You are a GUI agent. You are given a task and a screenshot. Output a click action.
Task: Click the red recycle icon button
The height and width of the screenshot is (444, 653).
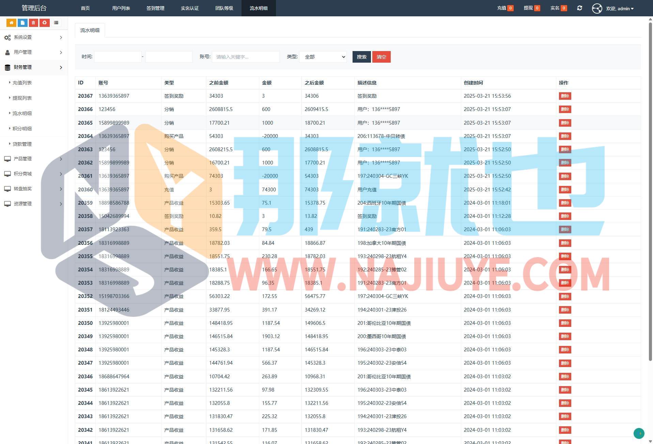45,23
